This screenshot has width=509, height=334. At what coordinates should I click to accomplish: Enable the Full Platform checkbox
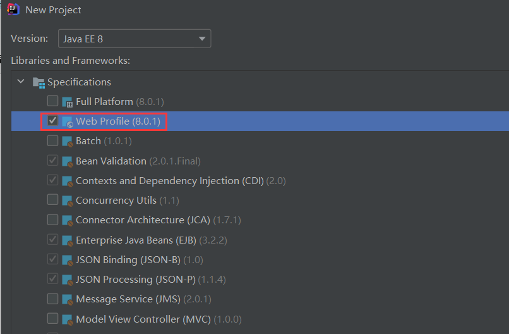coord(52,101)
